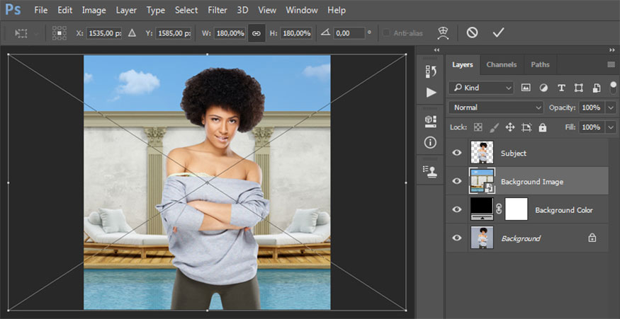The image size is (620, 319).
Task: Open the blend mode Normal dropdown
Action: 495,108
